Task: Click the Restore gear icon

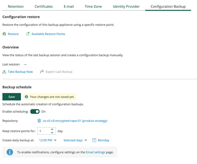Action: 4,34
